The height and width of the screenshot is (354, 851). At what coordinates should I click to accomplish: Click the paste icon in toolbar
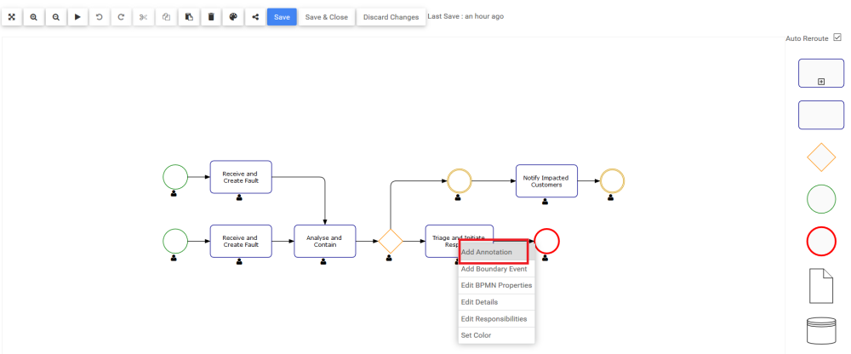coord(189,17)
